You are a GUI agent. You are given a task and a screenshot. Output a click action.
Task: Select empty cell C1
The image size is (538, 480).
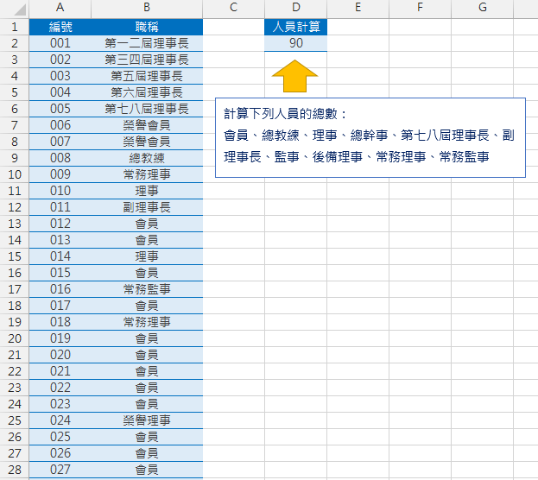234,27
